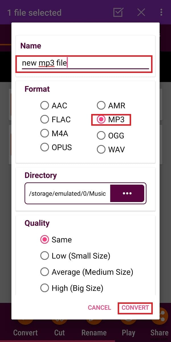Choose Low (Small Size) quality

point(45,256)
